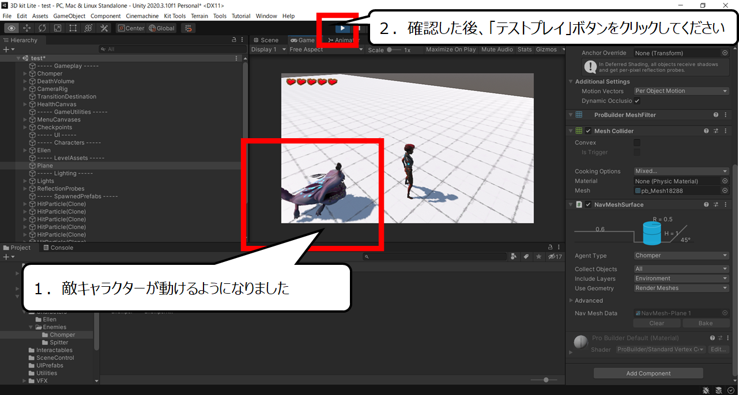Open Motion Vectors dropdown
The width and height of the screenshot is (739, 395).
tap(681, 91)
